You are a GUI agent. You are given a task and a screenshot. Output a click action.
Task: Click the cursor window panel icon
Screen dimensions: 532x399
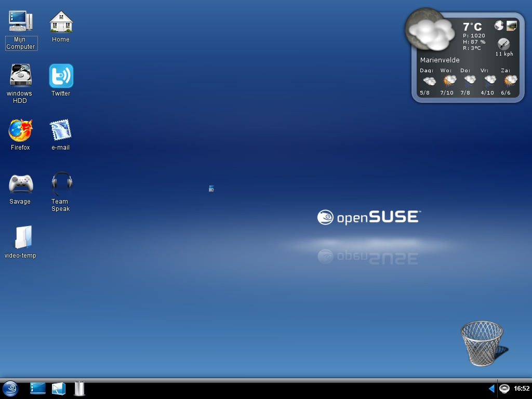58,389
